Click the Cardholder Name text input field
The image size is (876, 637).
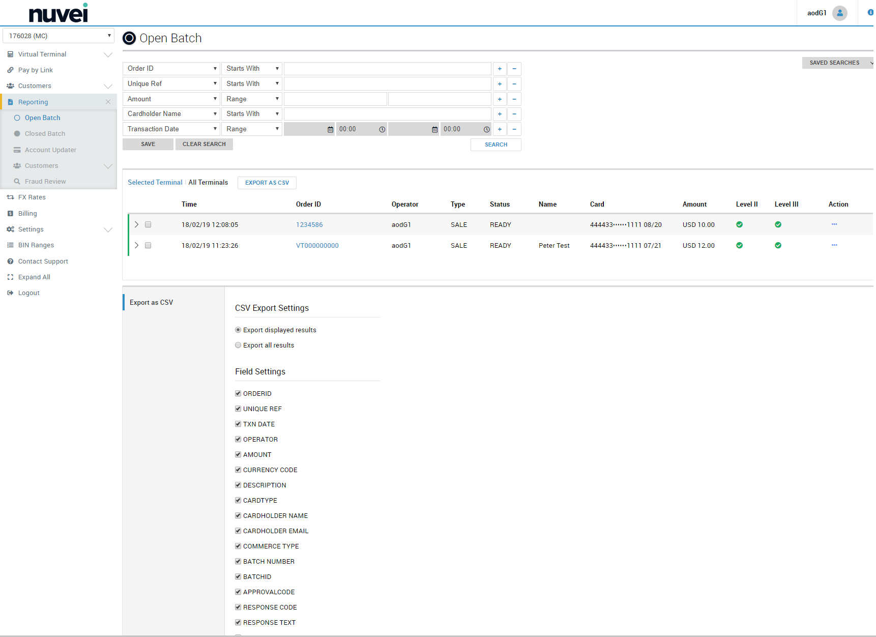coord(387,114)
